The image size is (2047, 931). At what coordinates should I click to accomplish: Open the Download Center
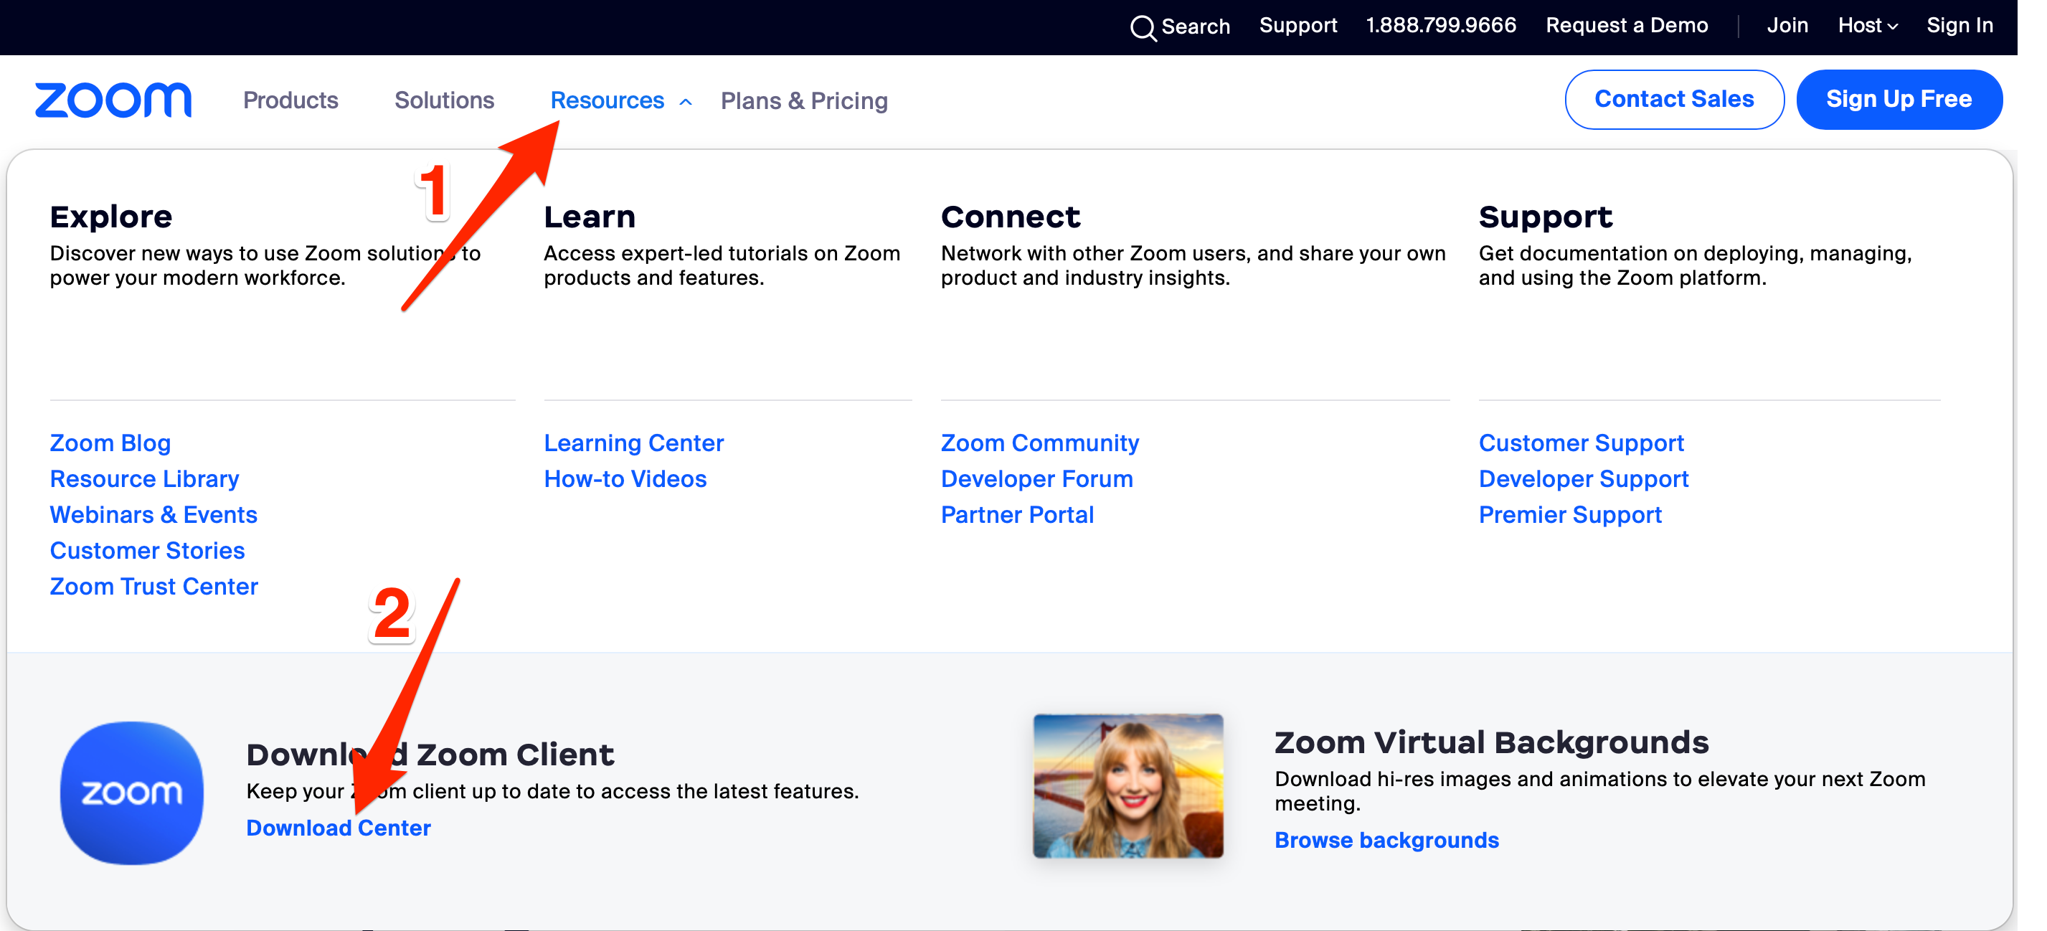[x=339, y=827]
